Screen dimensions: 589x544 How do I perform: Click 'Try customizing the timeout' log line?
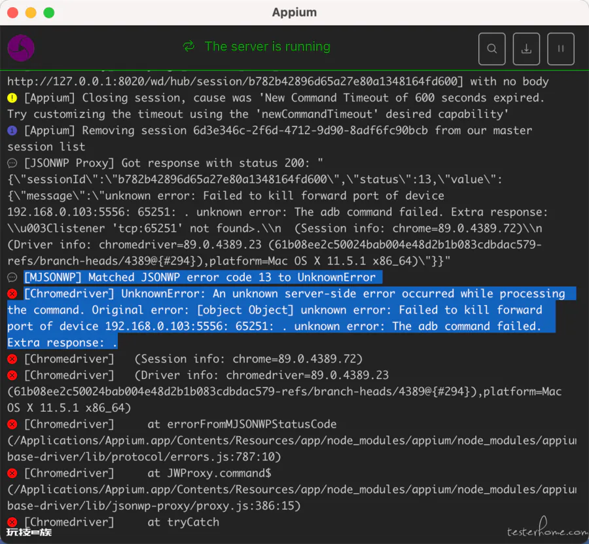pyautogui.click(x=258, y=114)
